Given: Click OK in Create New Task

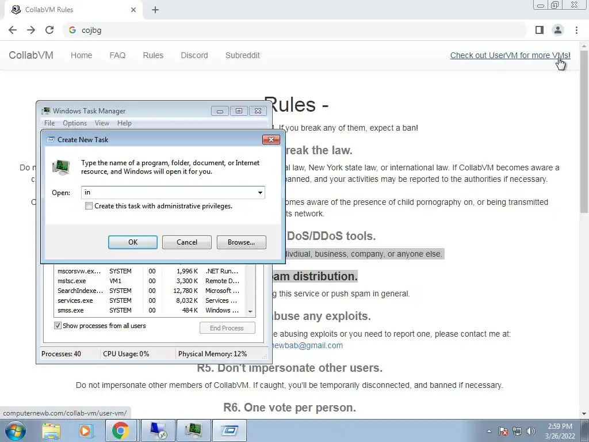Looking at the screenshot, I should click(x=133, y=242).
